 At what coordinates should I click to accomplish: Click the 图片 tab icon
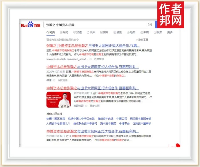point(101,32)
